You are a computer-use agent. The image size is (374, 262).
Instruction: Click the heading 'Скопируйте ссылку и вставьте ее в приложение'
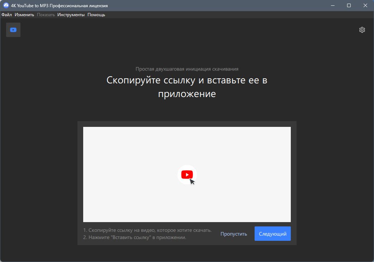tap(187, 87)
